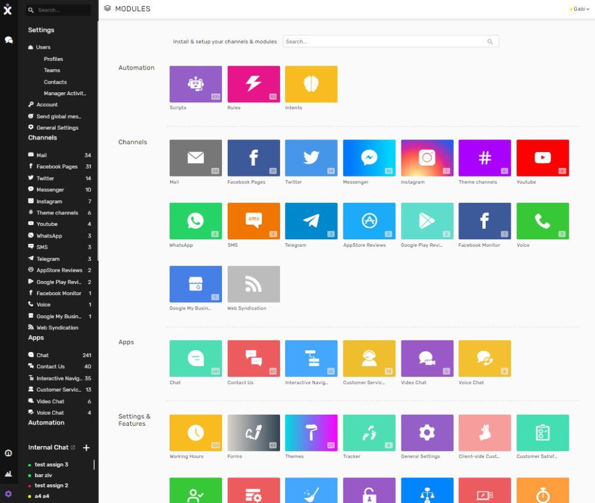Open Send global message in sidebar
This screenshot has width=595, height=503.
point(55,116)
